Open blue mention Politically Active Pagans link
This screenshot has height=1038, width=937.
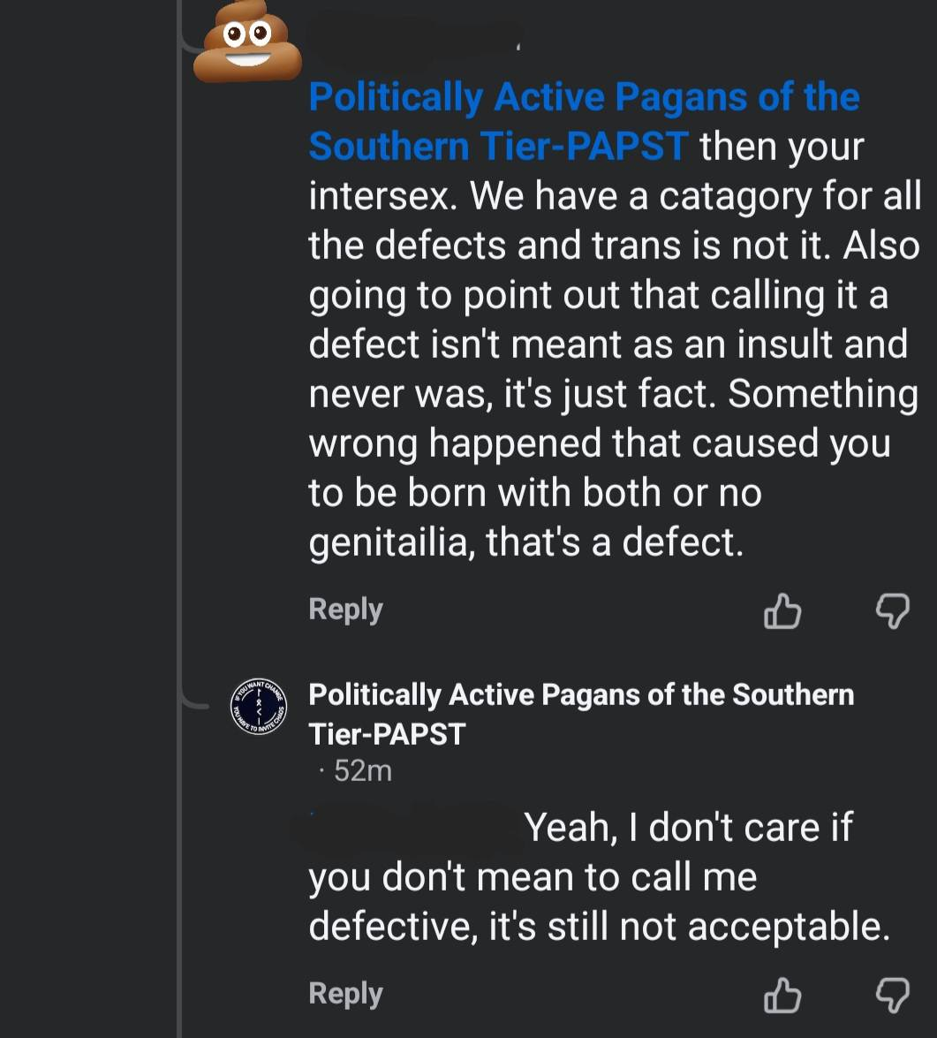584,122
